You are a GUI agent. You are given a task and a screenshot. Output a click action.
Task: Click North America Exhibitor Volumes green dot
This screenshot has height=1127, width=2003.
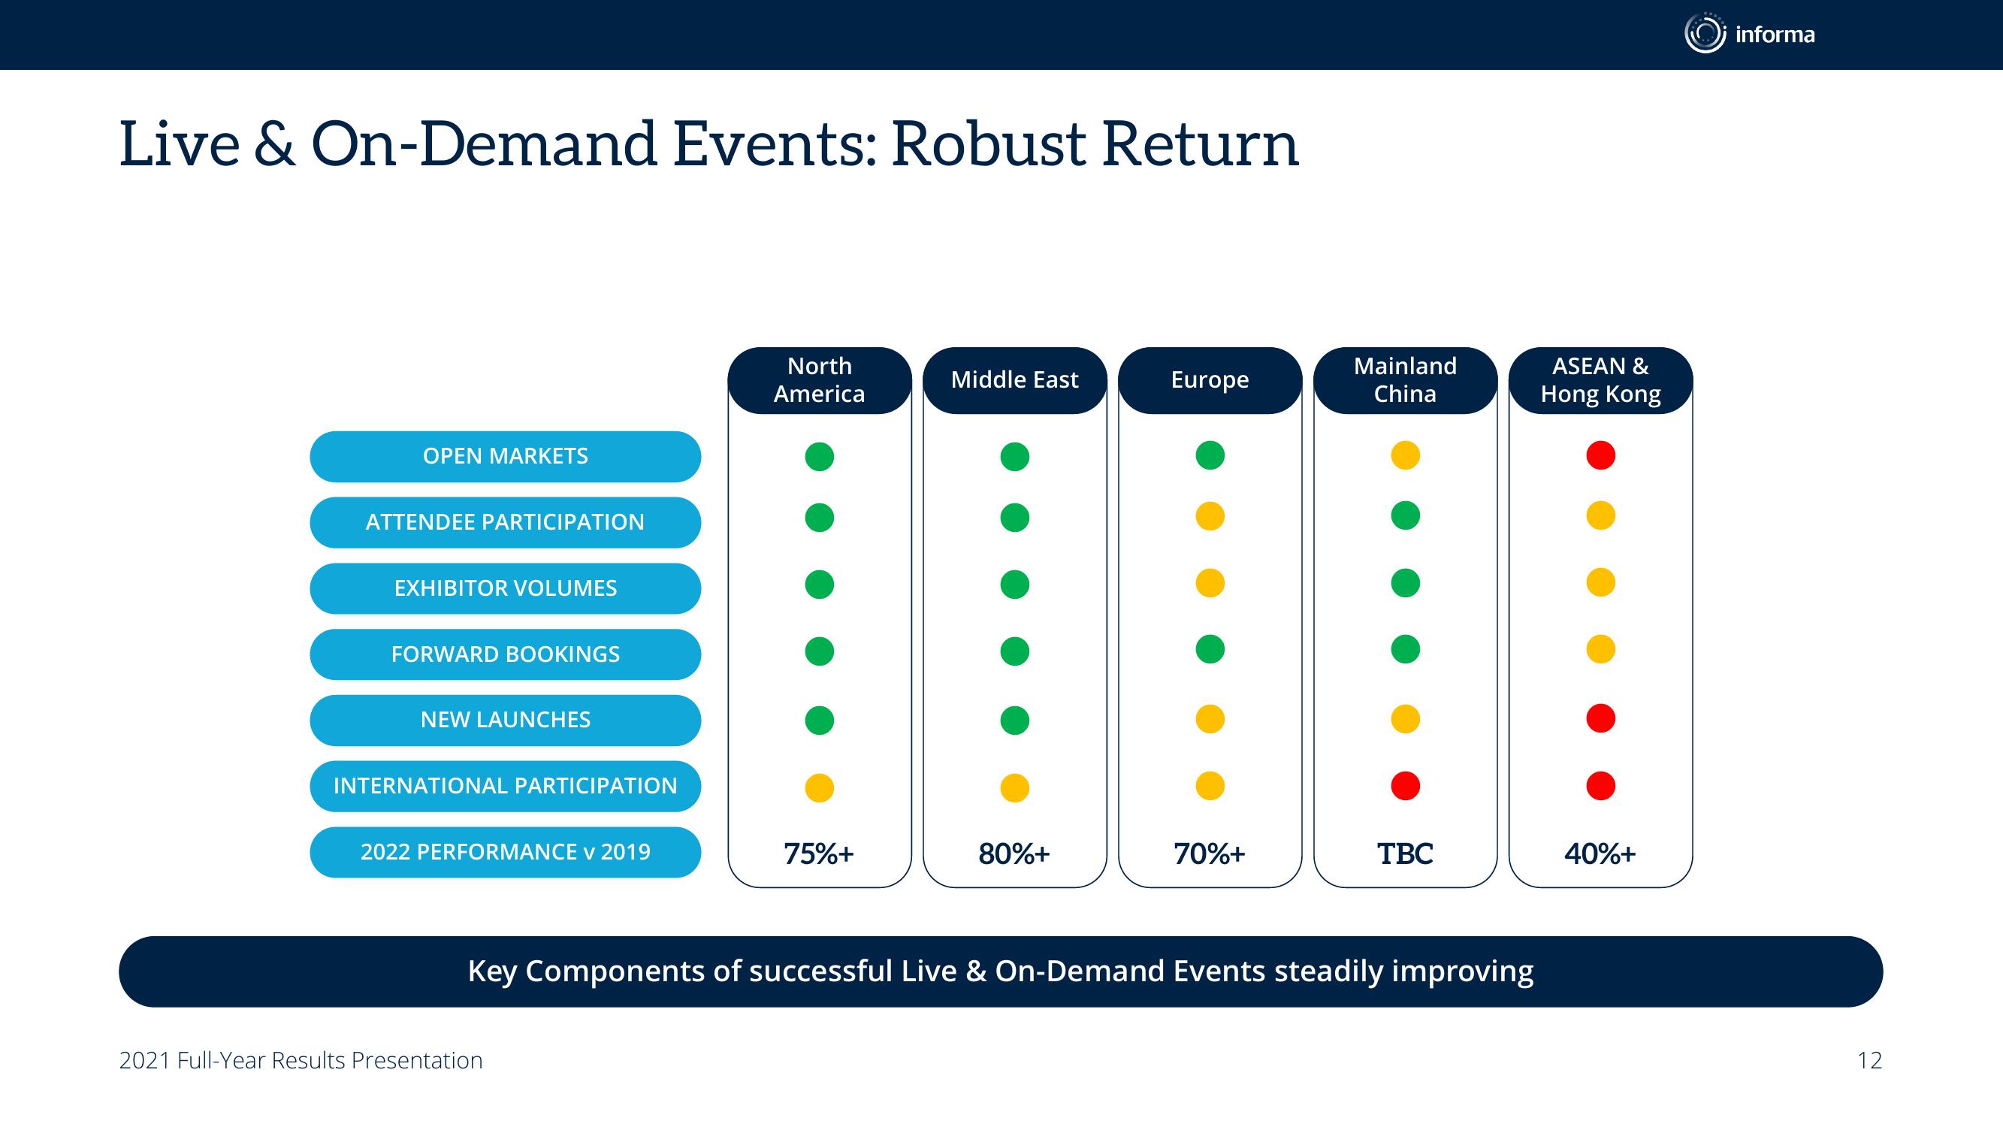click(820, 584)
